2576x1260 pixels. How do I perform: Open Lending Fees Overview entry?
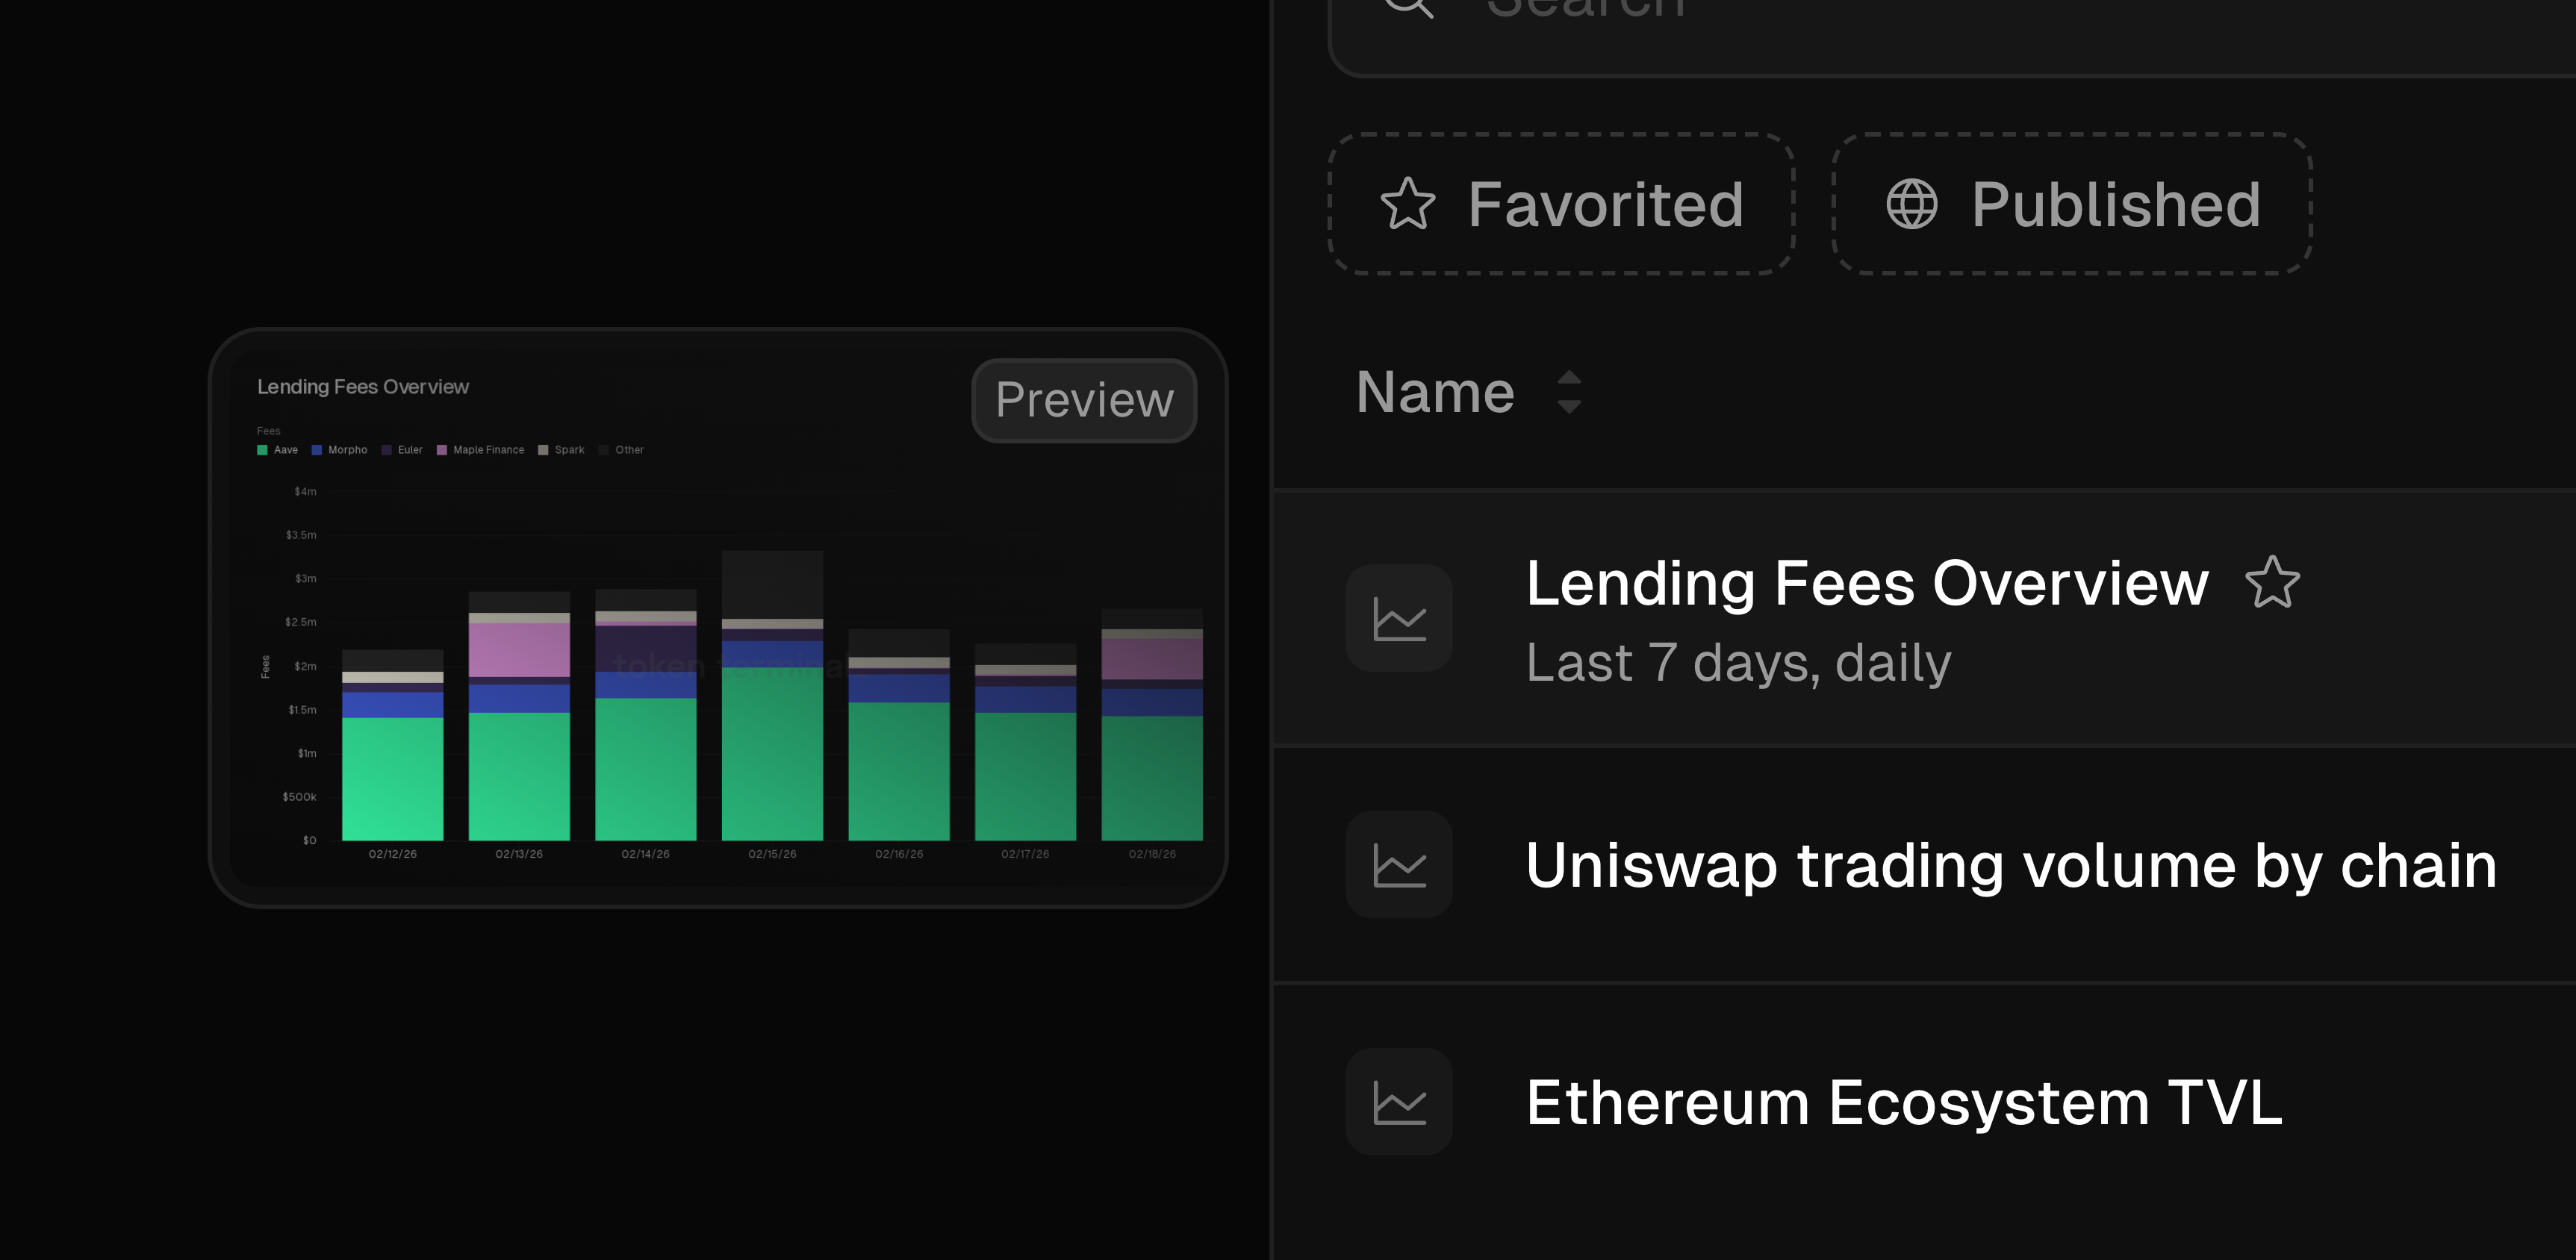click(x=1866, y=583)
